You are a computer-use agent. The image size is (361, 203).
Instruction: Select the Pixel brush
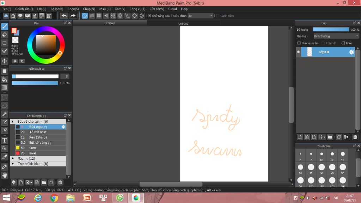pyautogui.click(x=41, y=153)
